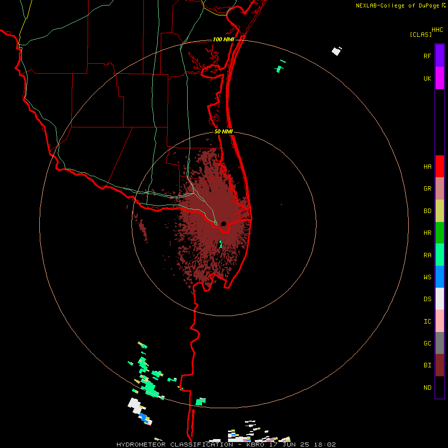Image resolution: width=448 pixels, height=448 pixels.
Task: Click the NEXLAB-College of DuPage credit text
Action: [x=397, y=5]
